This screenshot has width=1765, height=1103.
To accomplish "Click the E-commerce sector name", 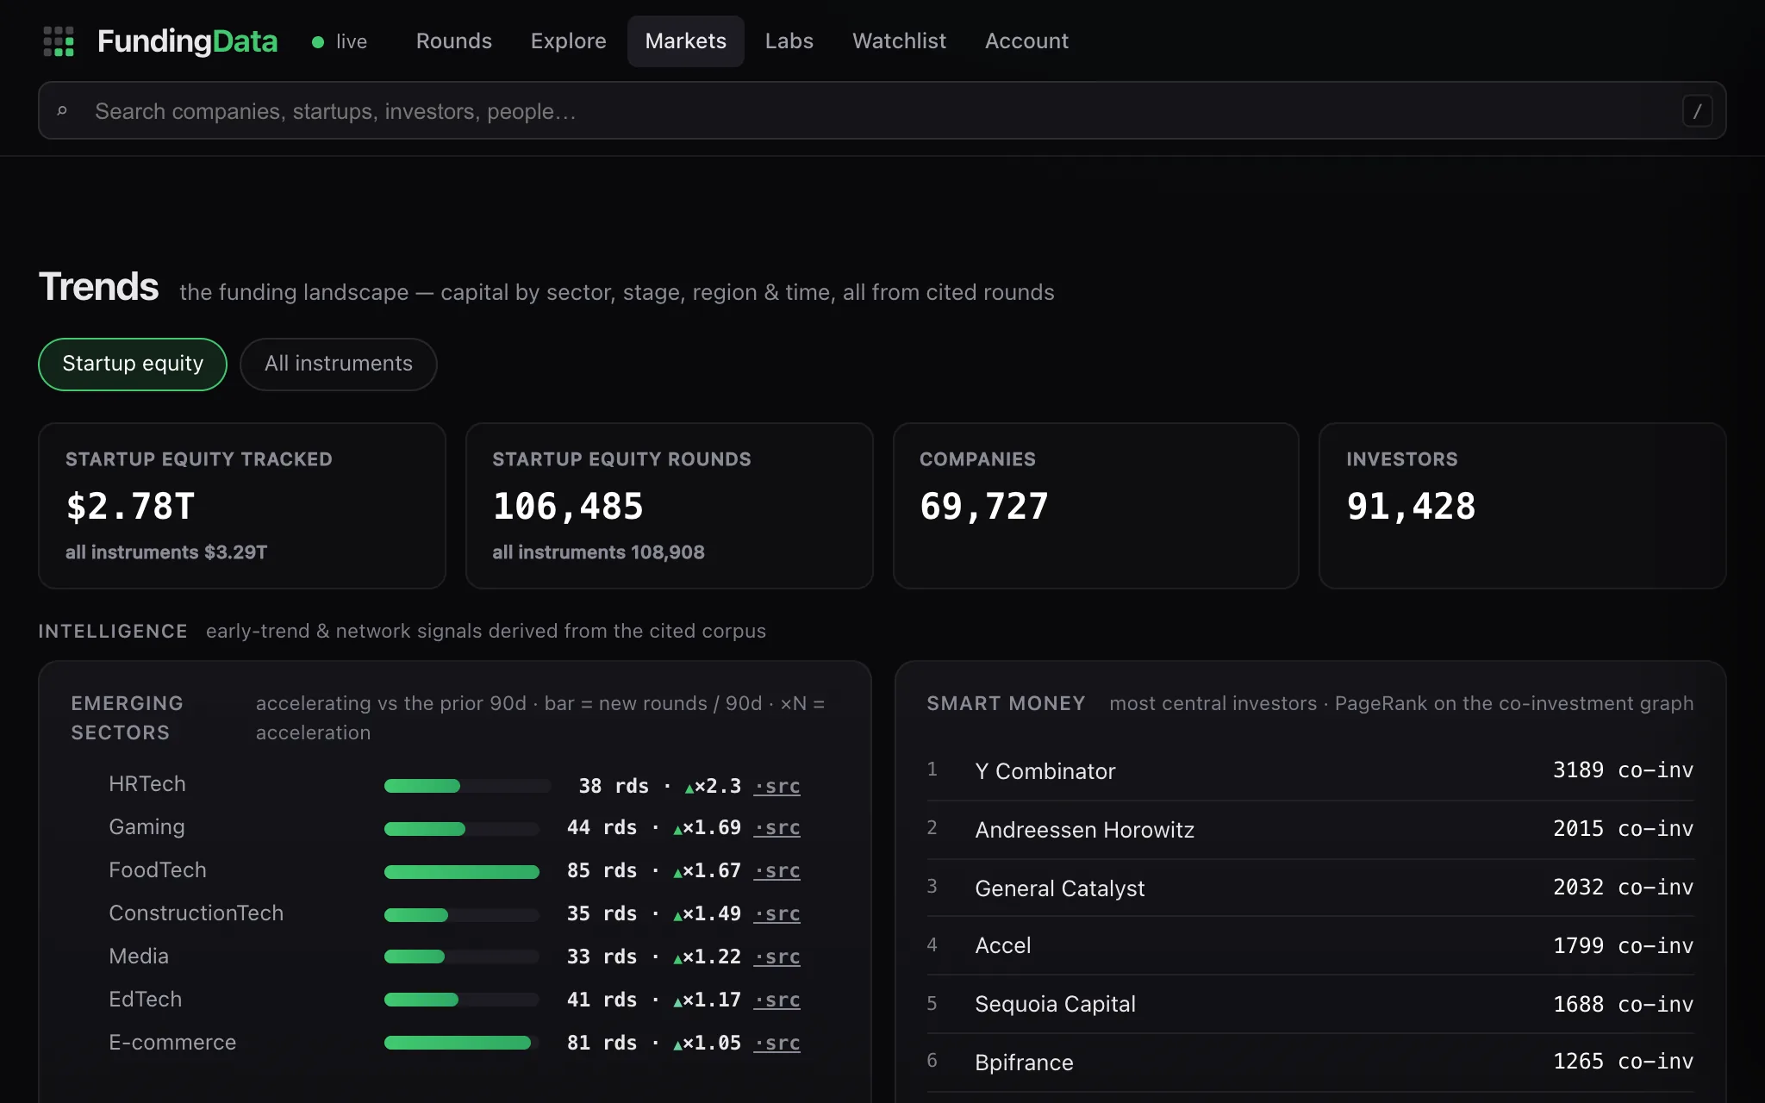I will pyautogui.click(x=172, y=1043).
